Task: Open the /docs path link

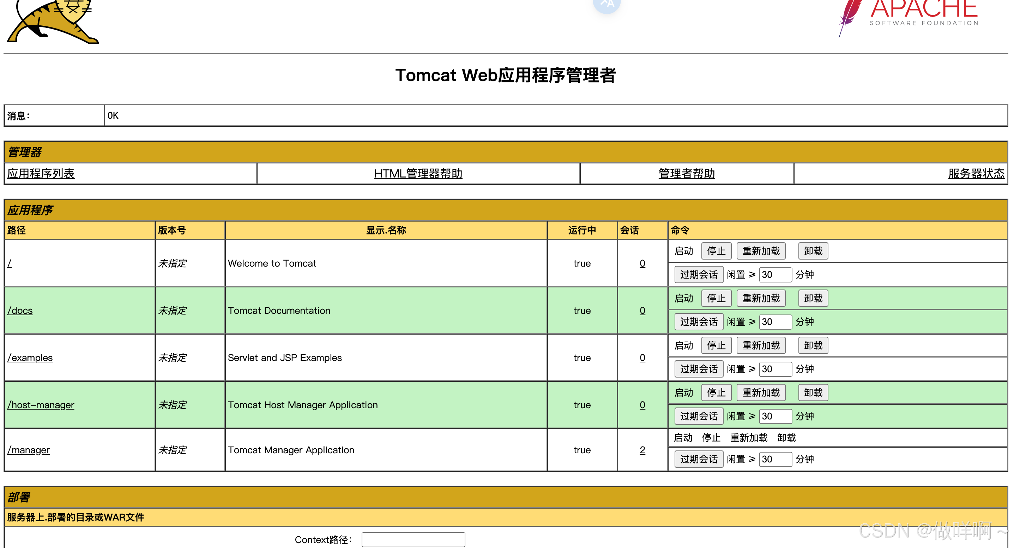Action: (x=20, y=310)
